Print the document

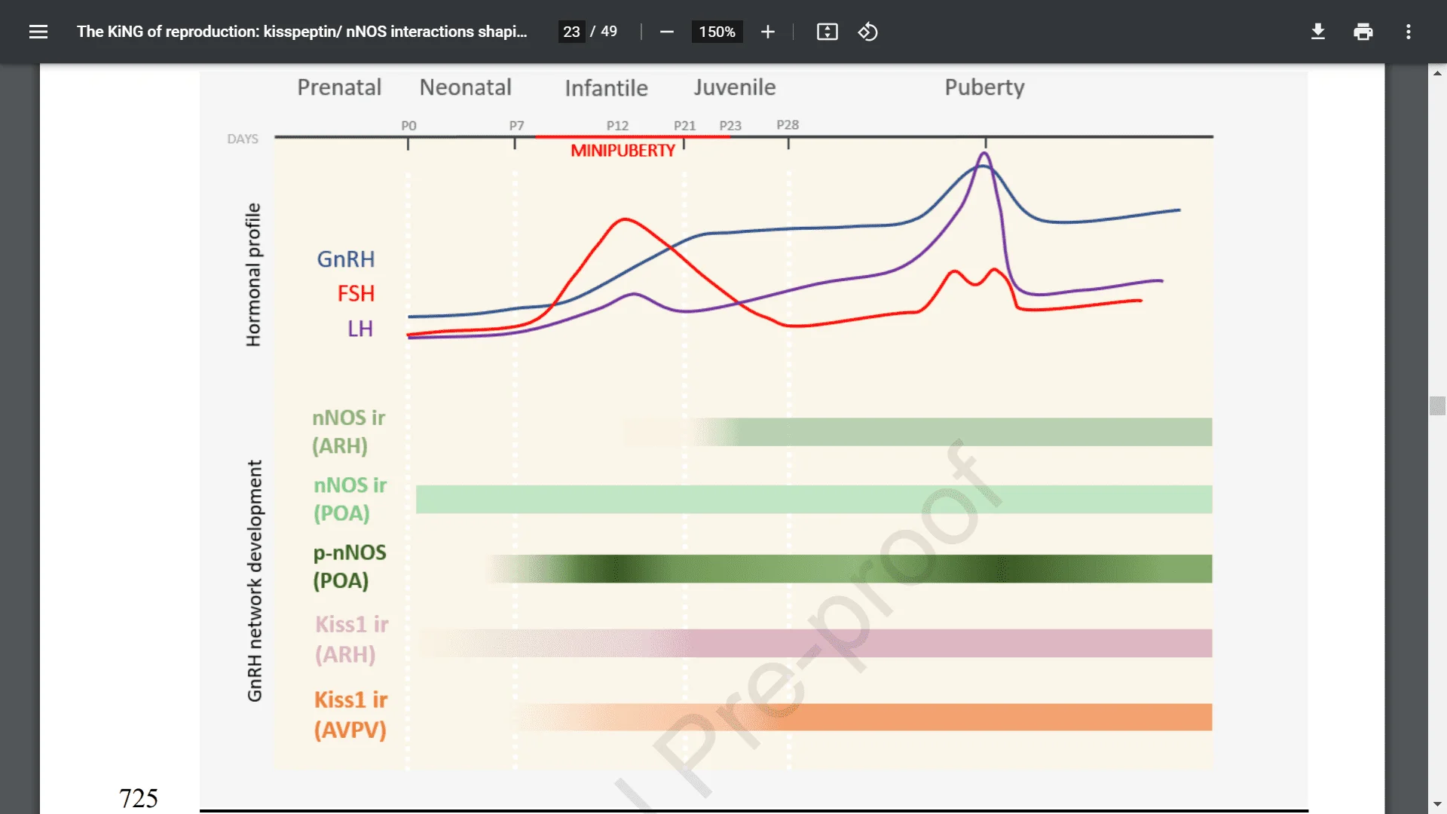pyautogui.click(x=1363, y=32)
